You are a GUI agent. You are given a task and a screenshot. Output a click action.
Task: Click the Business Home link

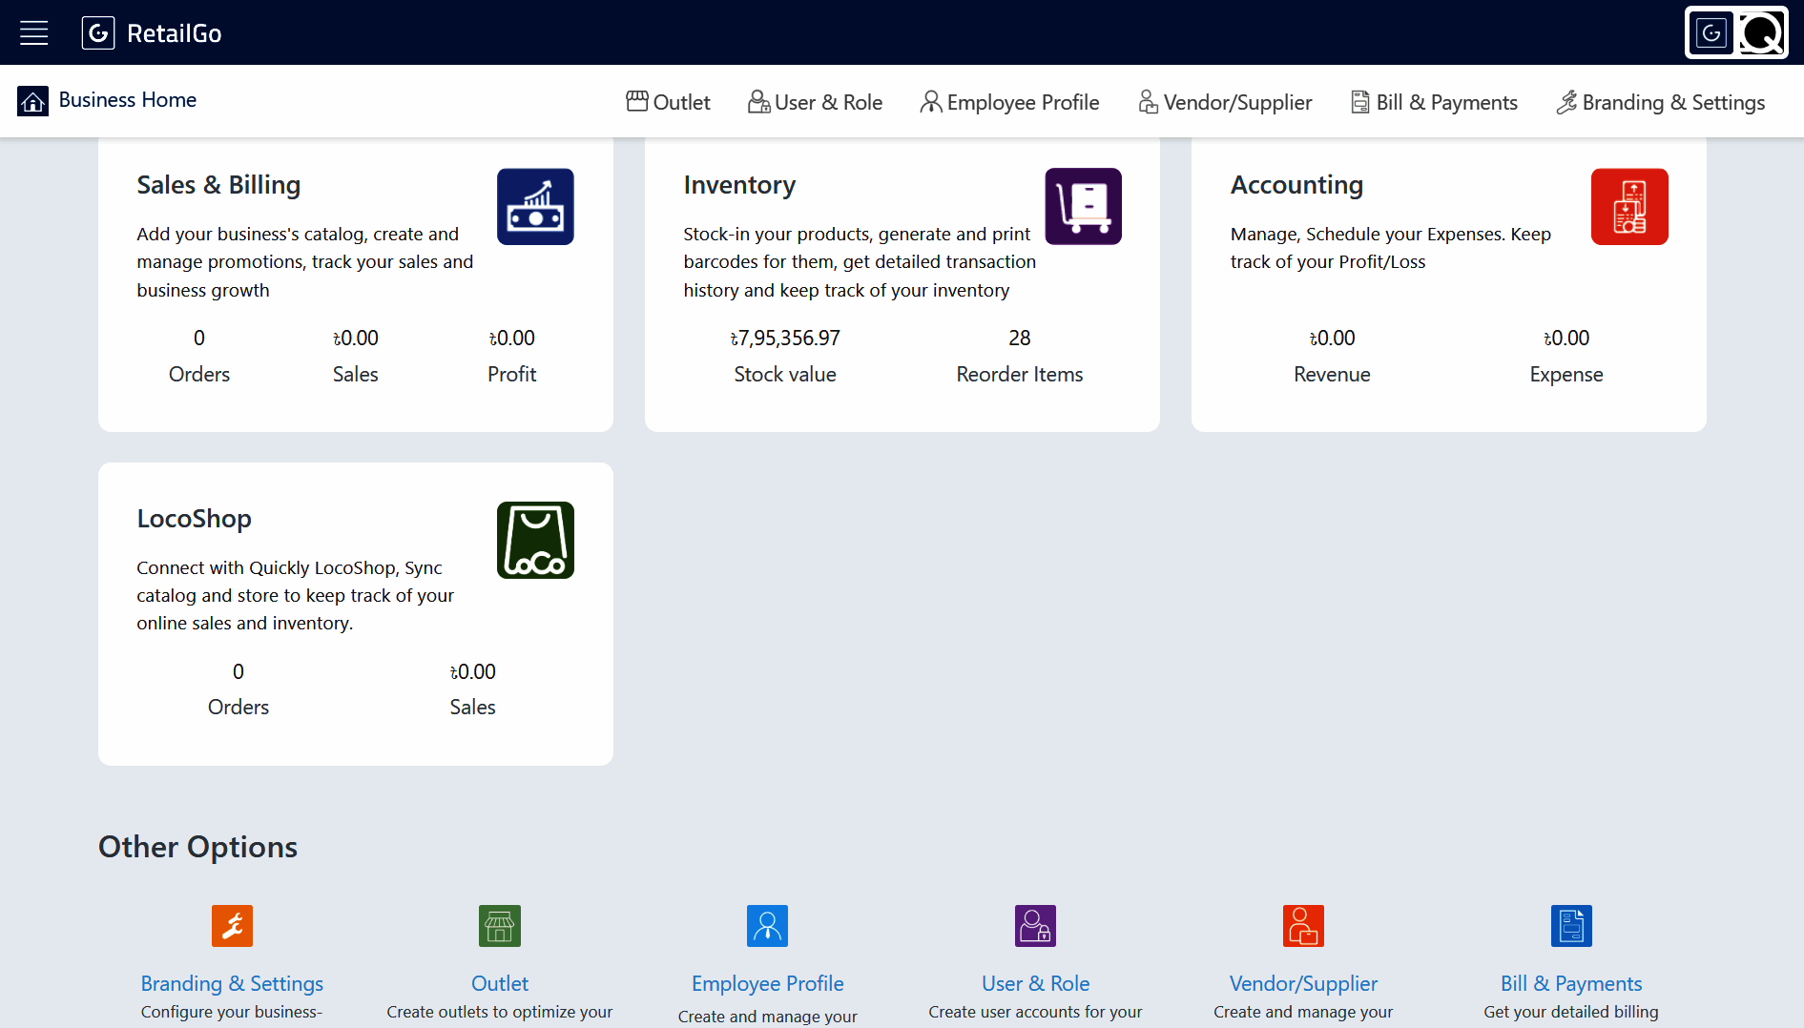coord(128,100)
